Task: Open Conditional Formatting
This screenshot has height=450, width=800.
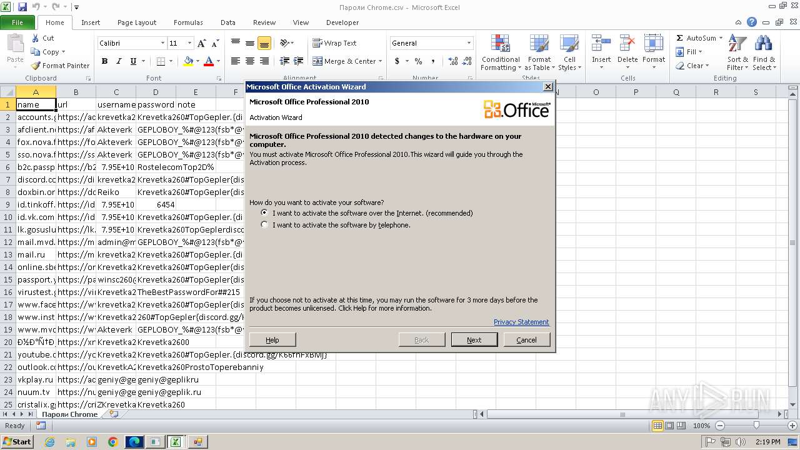Action: [x=501, y=53]
